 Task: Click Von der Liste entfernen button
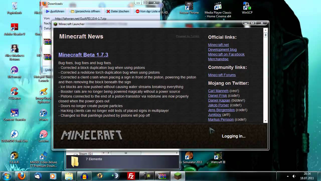point(147,11)
